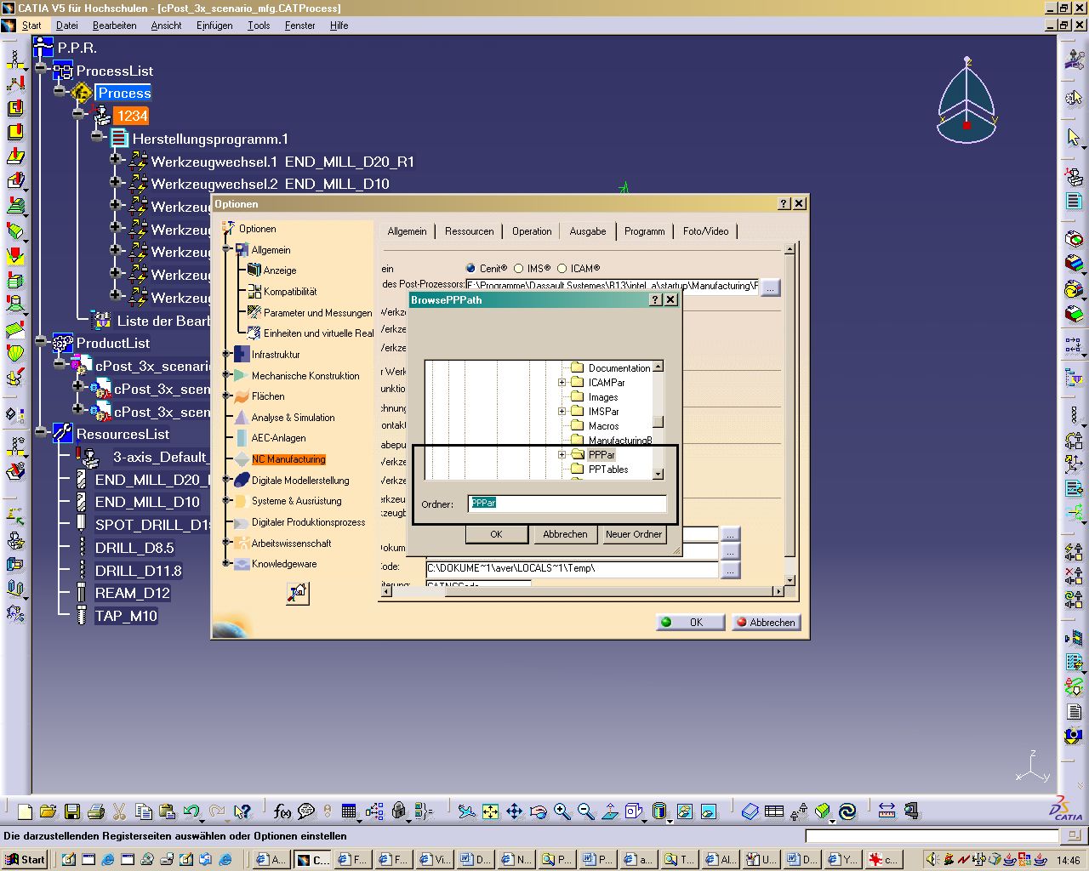The height and width of the screenshot is (871, 1089).
Task: Select the IMS radio button
Action: [518, 268]
